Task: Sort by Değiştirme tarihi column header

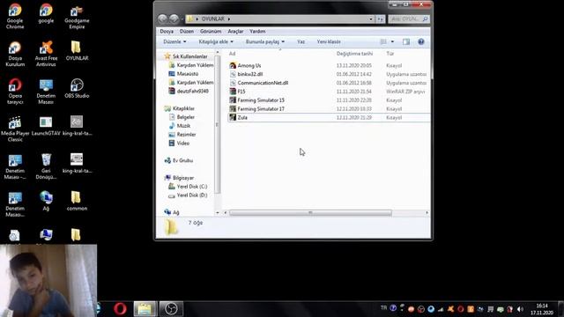Action: (354, 54)
